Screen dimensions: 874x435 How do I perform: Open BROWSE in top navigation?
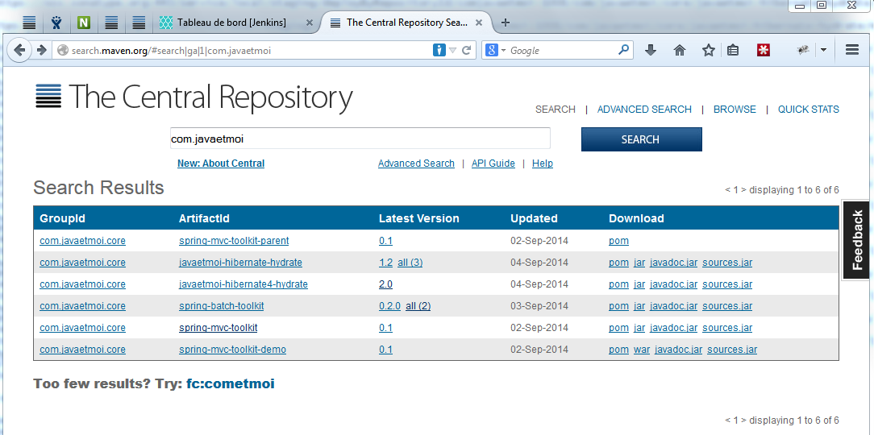point(735,110)
